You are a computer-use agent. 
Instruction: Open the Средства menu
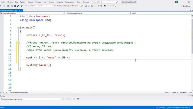pyautogui.click(x=60, y=2)
